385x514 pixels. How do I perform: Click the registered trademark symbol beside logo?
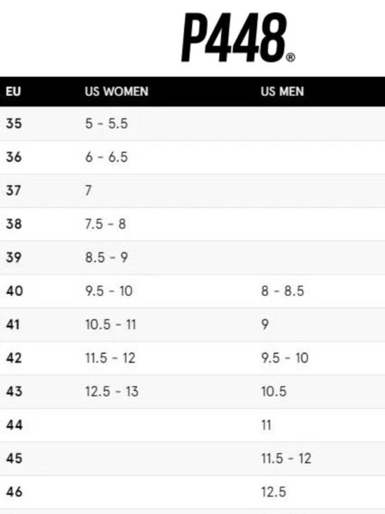(x=290, y=58)
